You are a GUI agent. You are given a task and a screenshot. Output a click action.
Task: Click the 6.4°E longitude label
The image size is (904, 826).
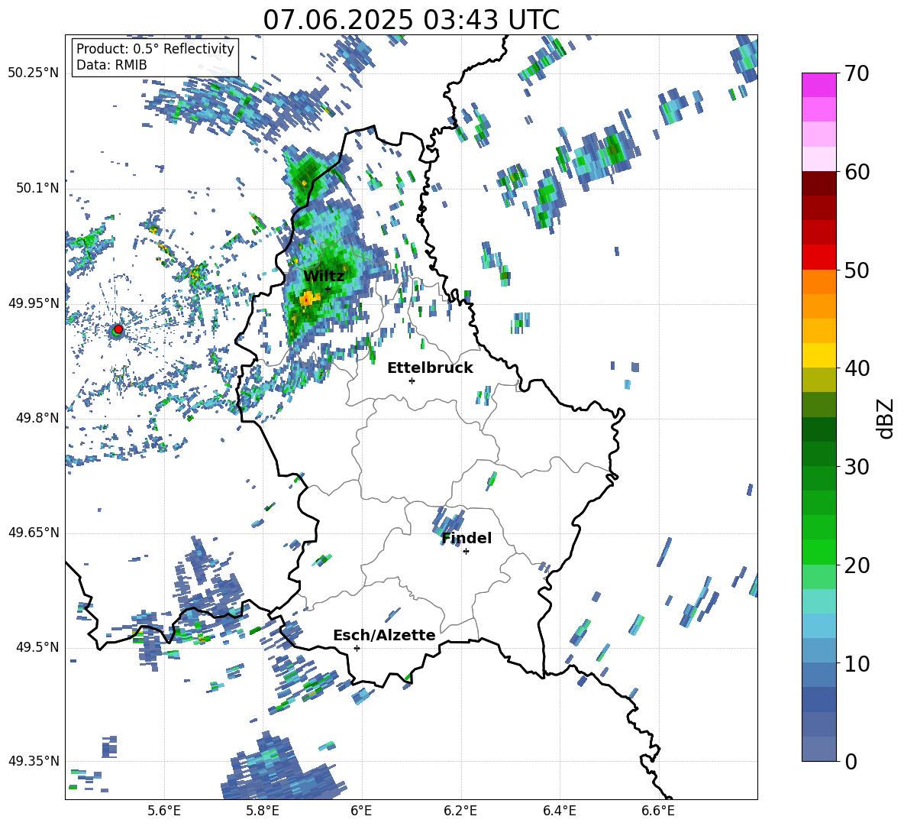[559, 811]
